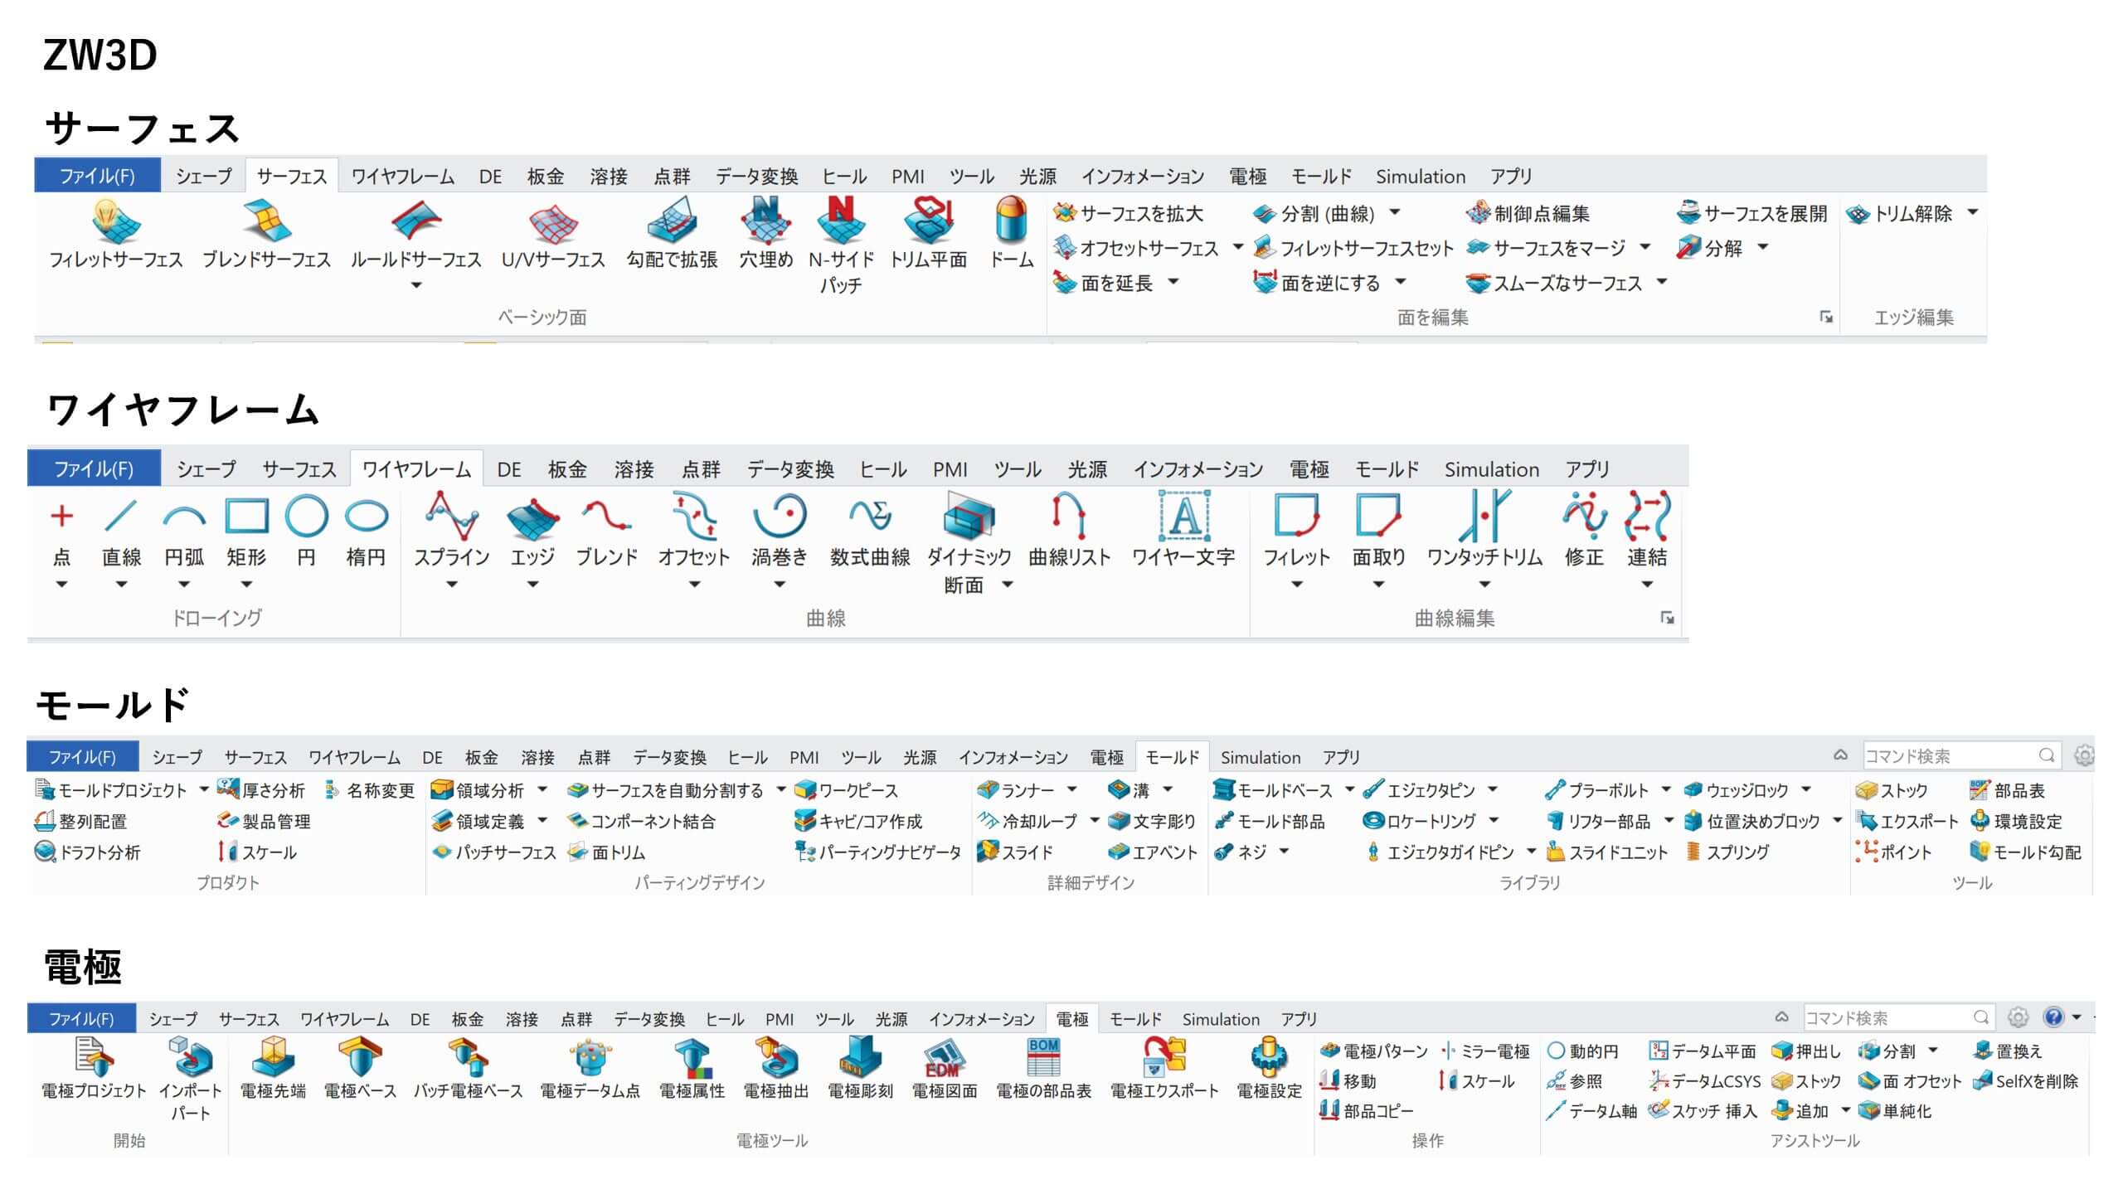Click the settings gear beside Mold command search

(2083, 755)
